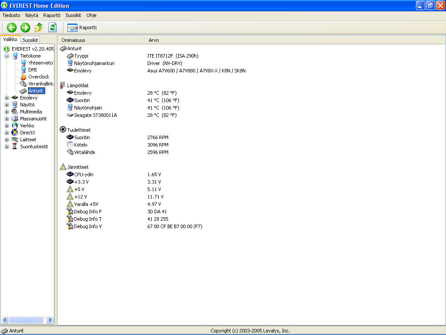Collapse the Tietokone tree node
446x335 pixels.
tap(7, 56)
